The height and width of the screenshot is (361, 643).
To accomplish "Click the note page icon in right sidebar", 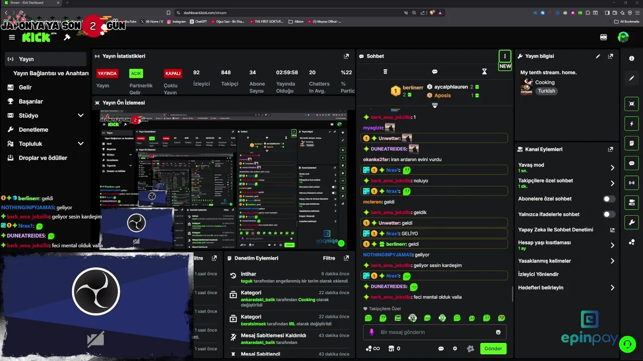I will pyautogui.click(x=632, y=143).
